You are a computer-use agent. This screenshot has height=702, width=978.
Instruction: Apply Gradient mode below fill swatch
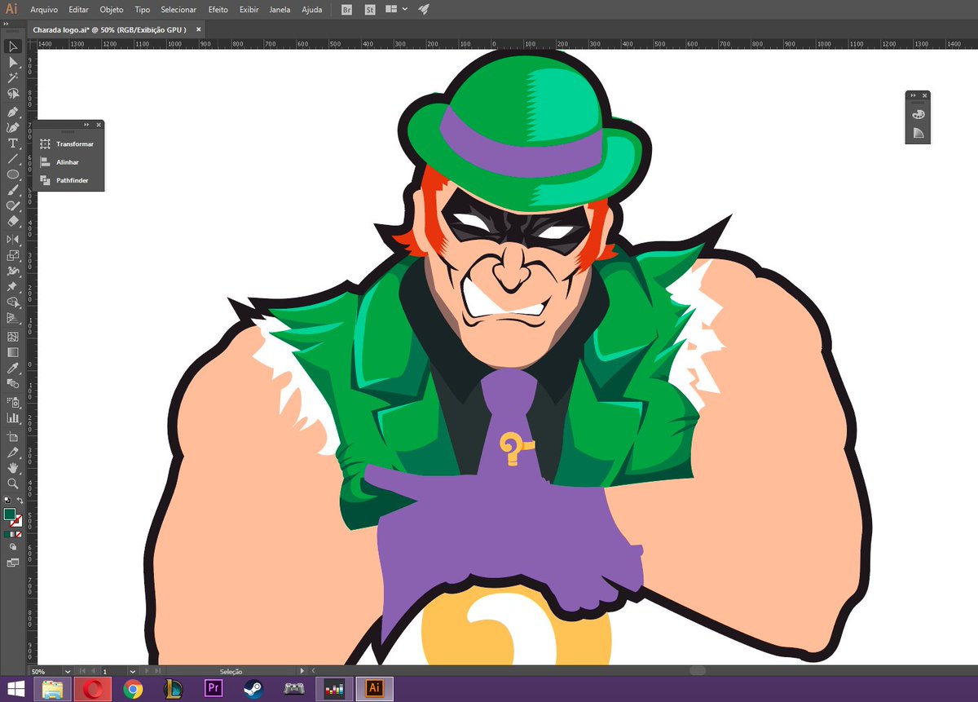(x=12, y=534)
